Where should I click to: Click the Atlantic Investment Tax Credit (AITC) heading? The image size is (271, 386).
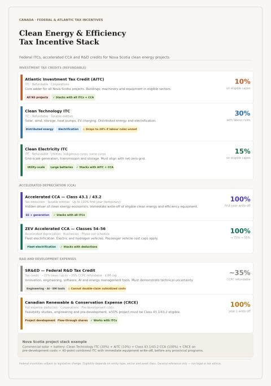(x=64, y=79)
